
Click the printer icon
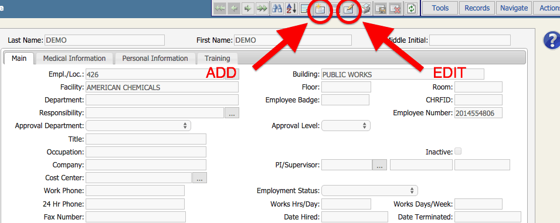tap(365, 9)
